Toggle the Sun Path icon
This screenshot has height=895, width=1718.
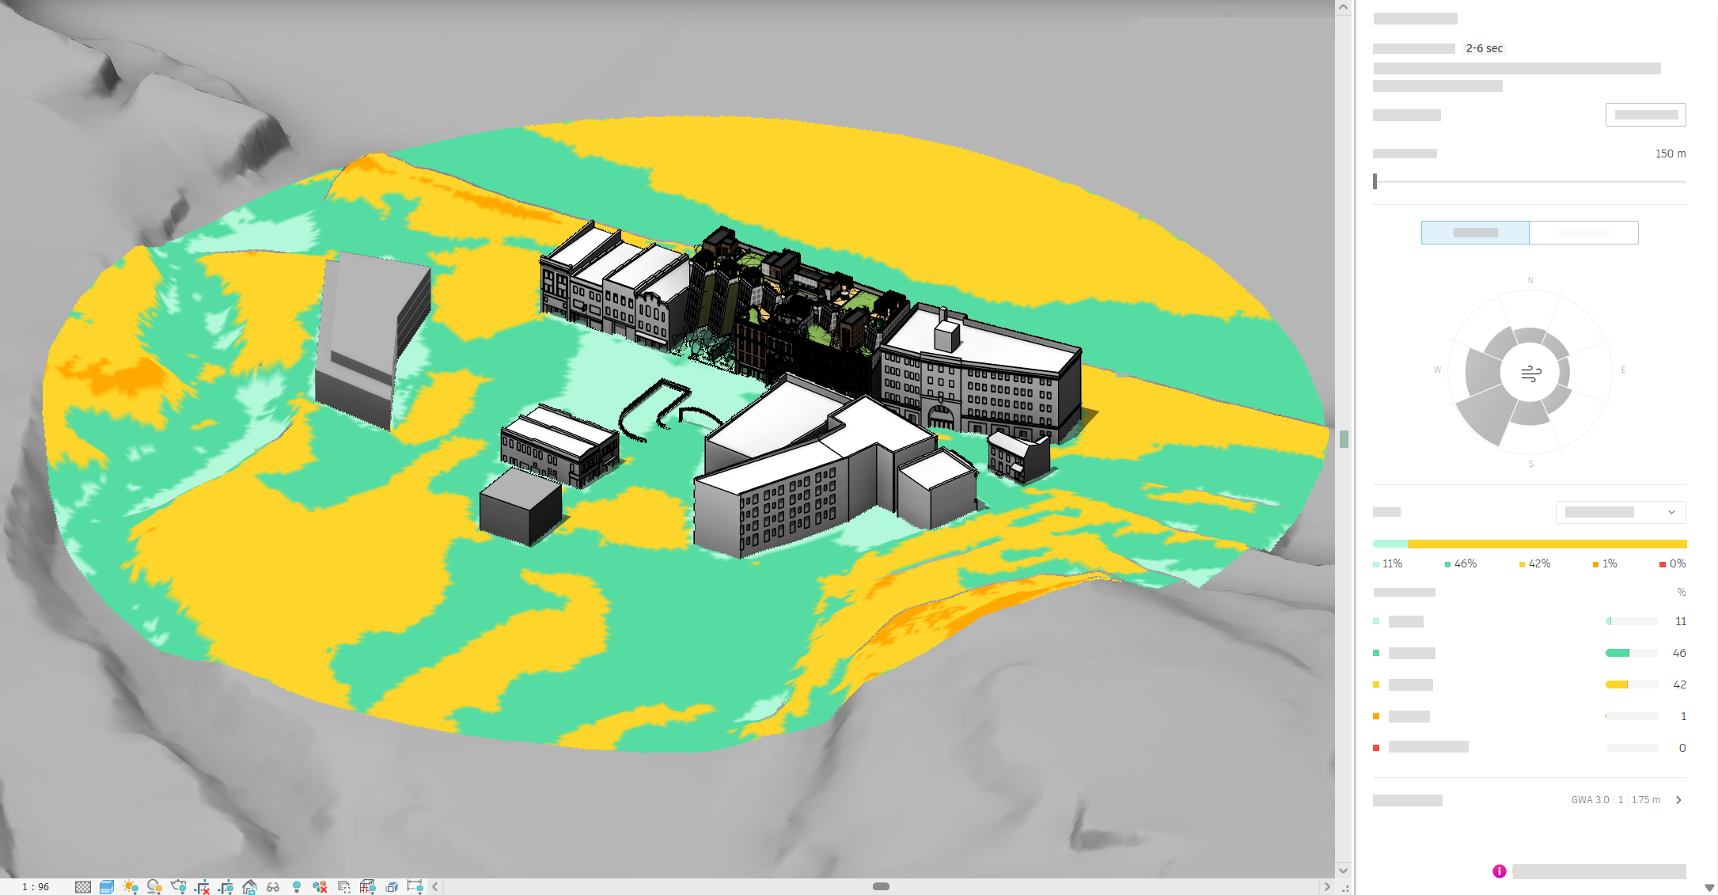[131, 887]
